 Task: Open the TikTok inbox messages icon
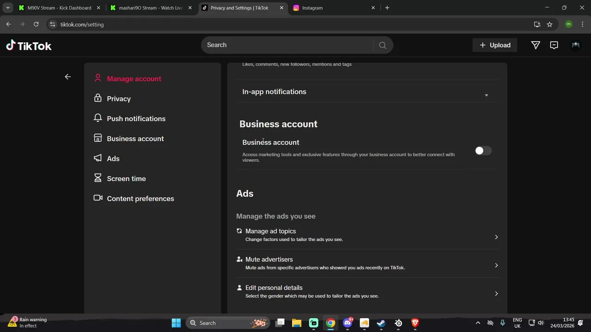pos(536,45)
